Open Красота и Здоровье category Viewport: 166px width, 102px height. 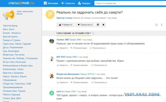click(x=13, y=73)
